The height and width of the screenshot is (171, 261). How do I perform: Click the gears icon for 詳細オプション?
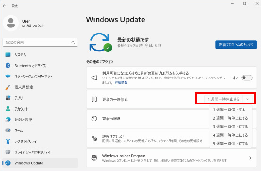94,138
